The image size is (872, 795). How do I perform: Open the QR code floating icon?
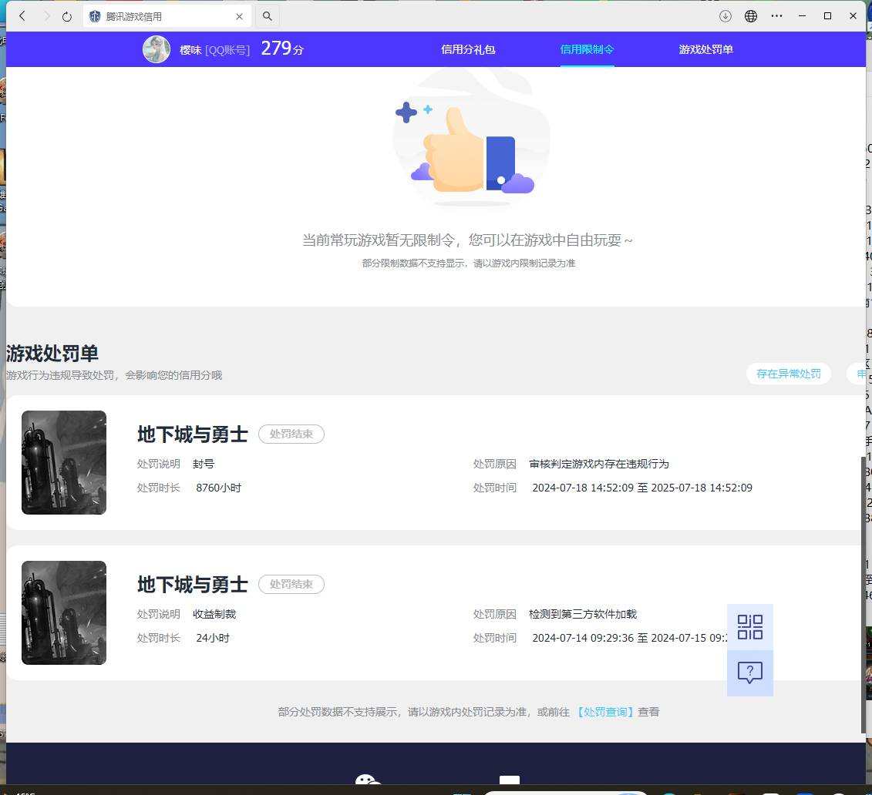[749, 626]
